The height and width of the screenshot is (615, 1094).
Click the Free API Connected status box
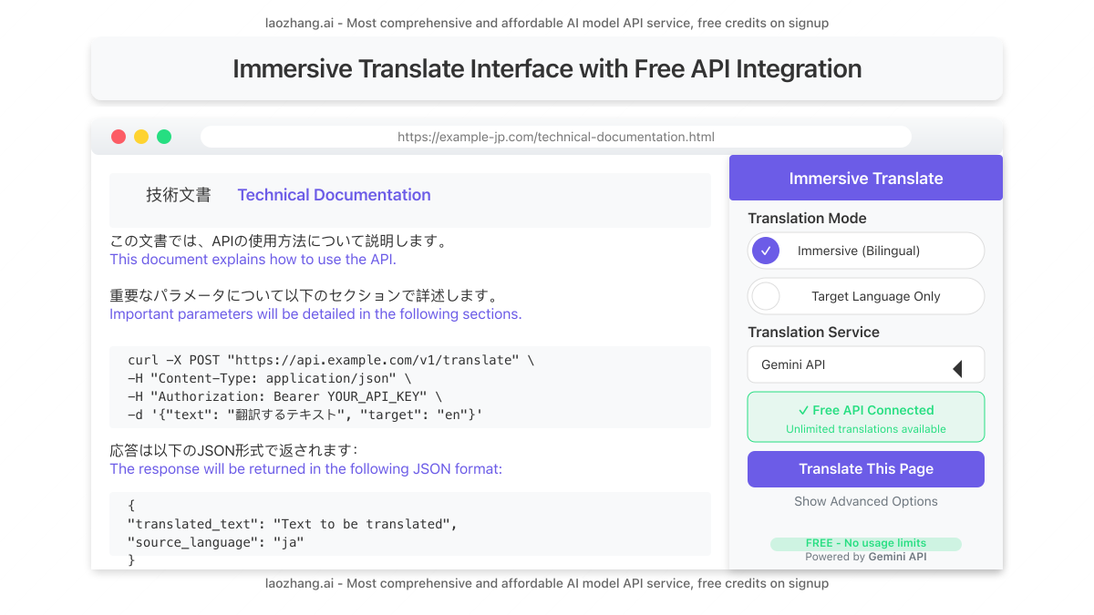866,417
